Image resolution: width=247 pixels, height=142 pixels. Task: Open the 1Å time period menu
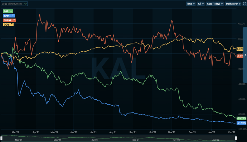pos(201,4)
